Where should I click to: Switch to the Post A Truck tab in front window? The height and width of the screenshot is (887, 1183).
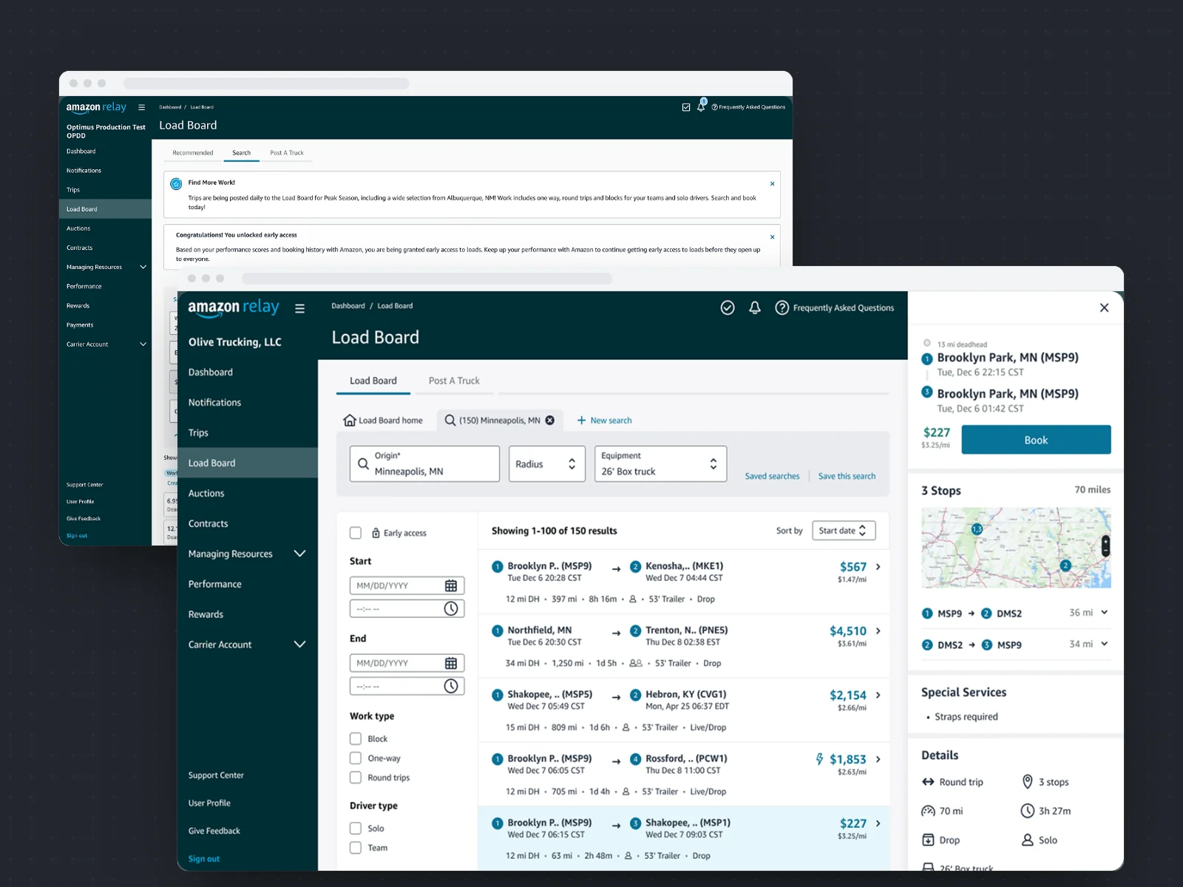pyautogui.click(x=454, y=381)
